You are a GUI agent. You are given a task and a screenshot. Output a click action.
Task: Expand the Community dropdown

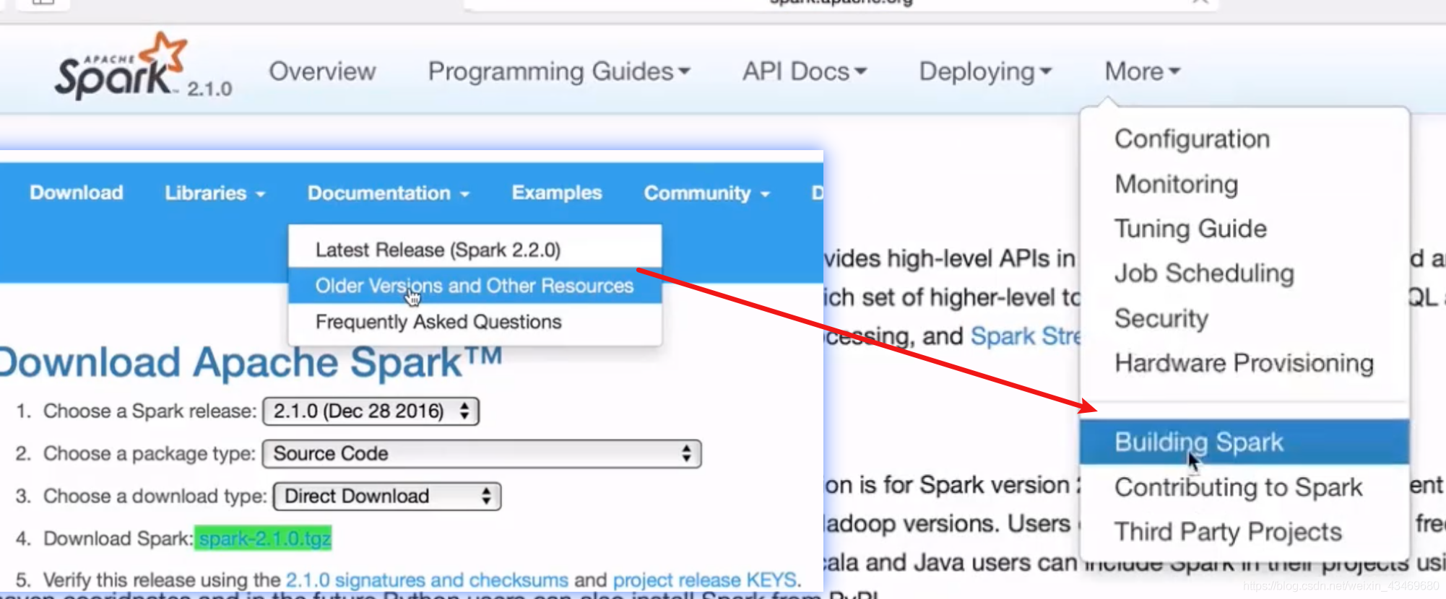point(707,193)
